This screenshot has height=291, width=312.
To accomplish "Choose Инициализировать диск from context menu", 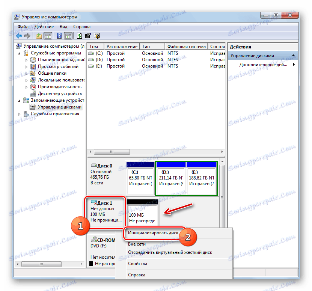I will pyautogui.click(x=153, y=233).
